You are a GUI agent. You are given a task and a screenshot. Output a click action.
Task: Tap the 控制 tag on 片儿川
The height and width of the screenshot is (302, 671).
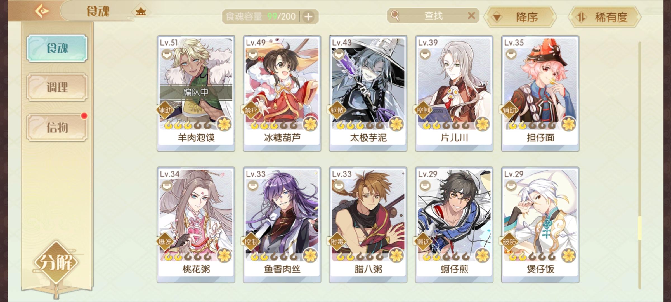pyautogui.click(x=423, y=110)
